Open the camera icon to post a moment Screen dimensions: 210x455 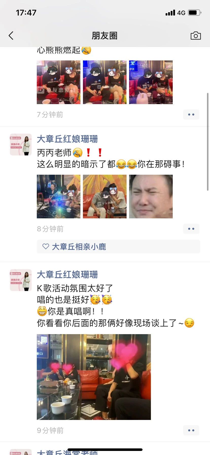pos(196,36)
